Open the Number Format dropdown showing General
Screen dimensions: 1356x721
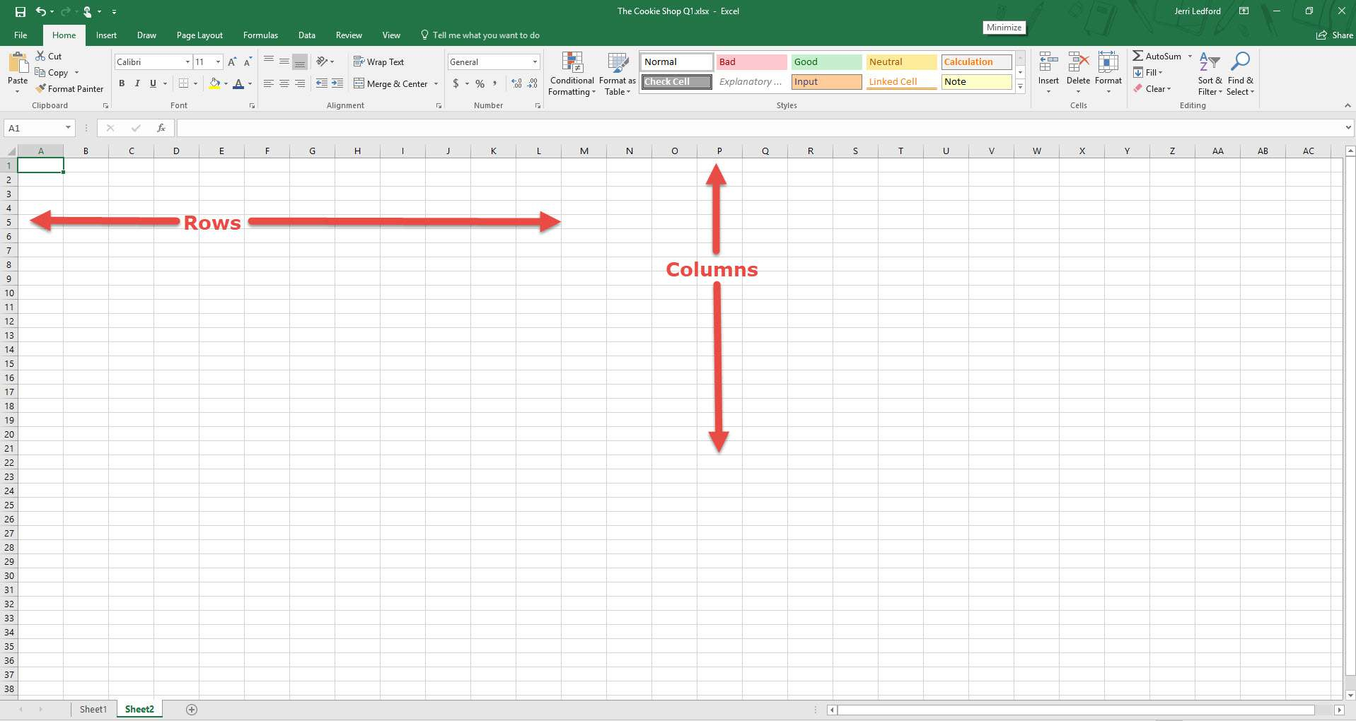[x=493, y=61]
